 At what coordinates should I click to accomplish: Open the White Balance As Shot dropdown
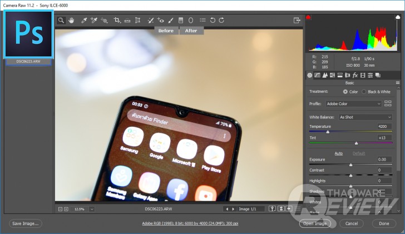(366, 117)
